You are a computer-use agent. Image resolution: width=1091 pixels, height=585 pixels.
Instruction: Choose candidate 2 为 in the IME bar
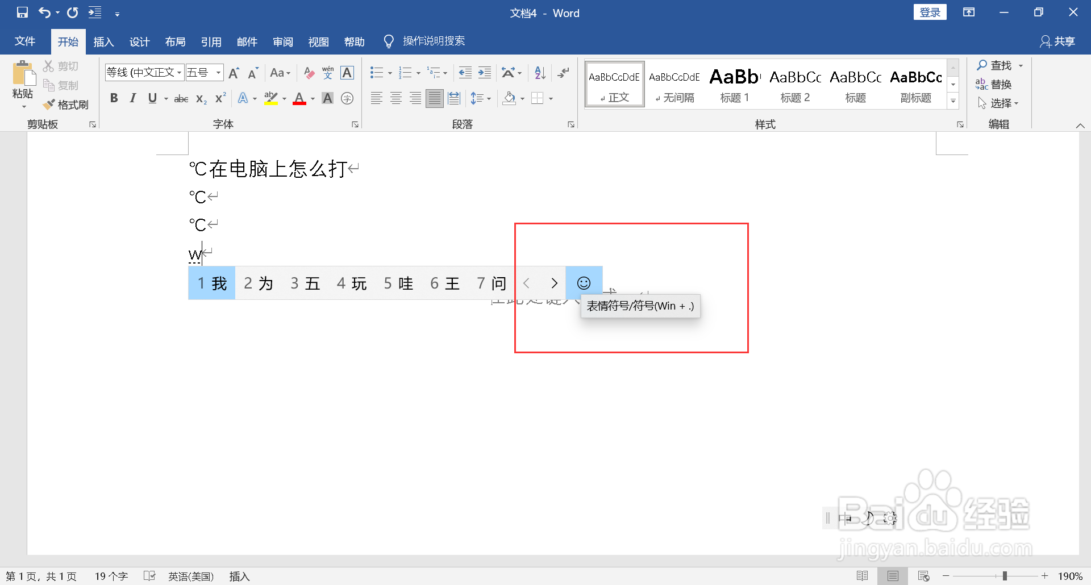(259, 283)
